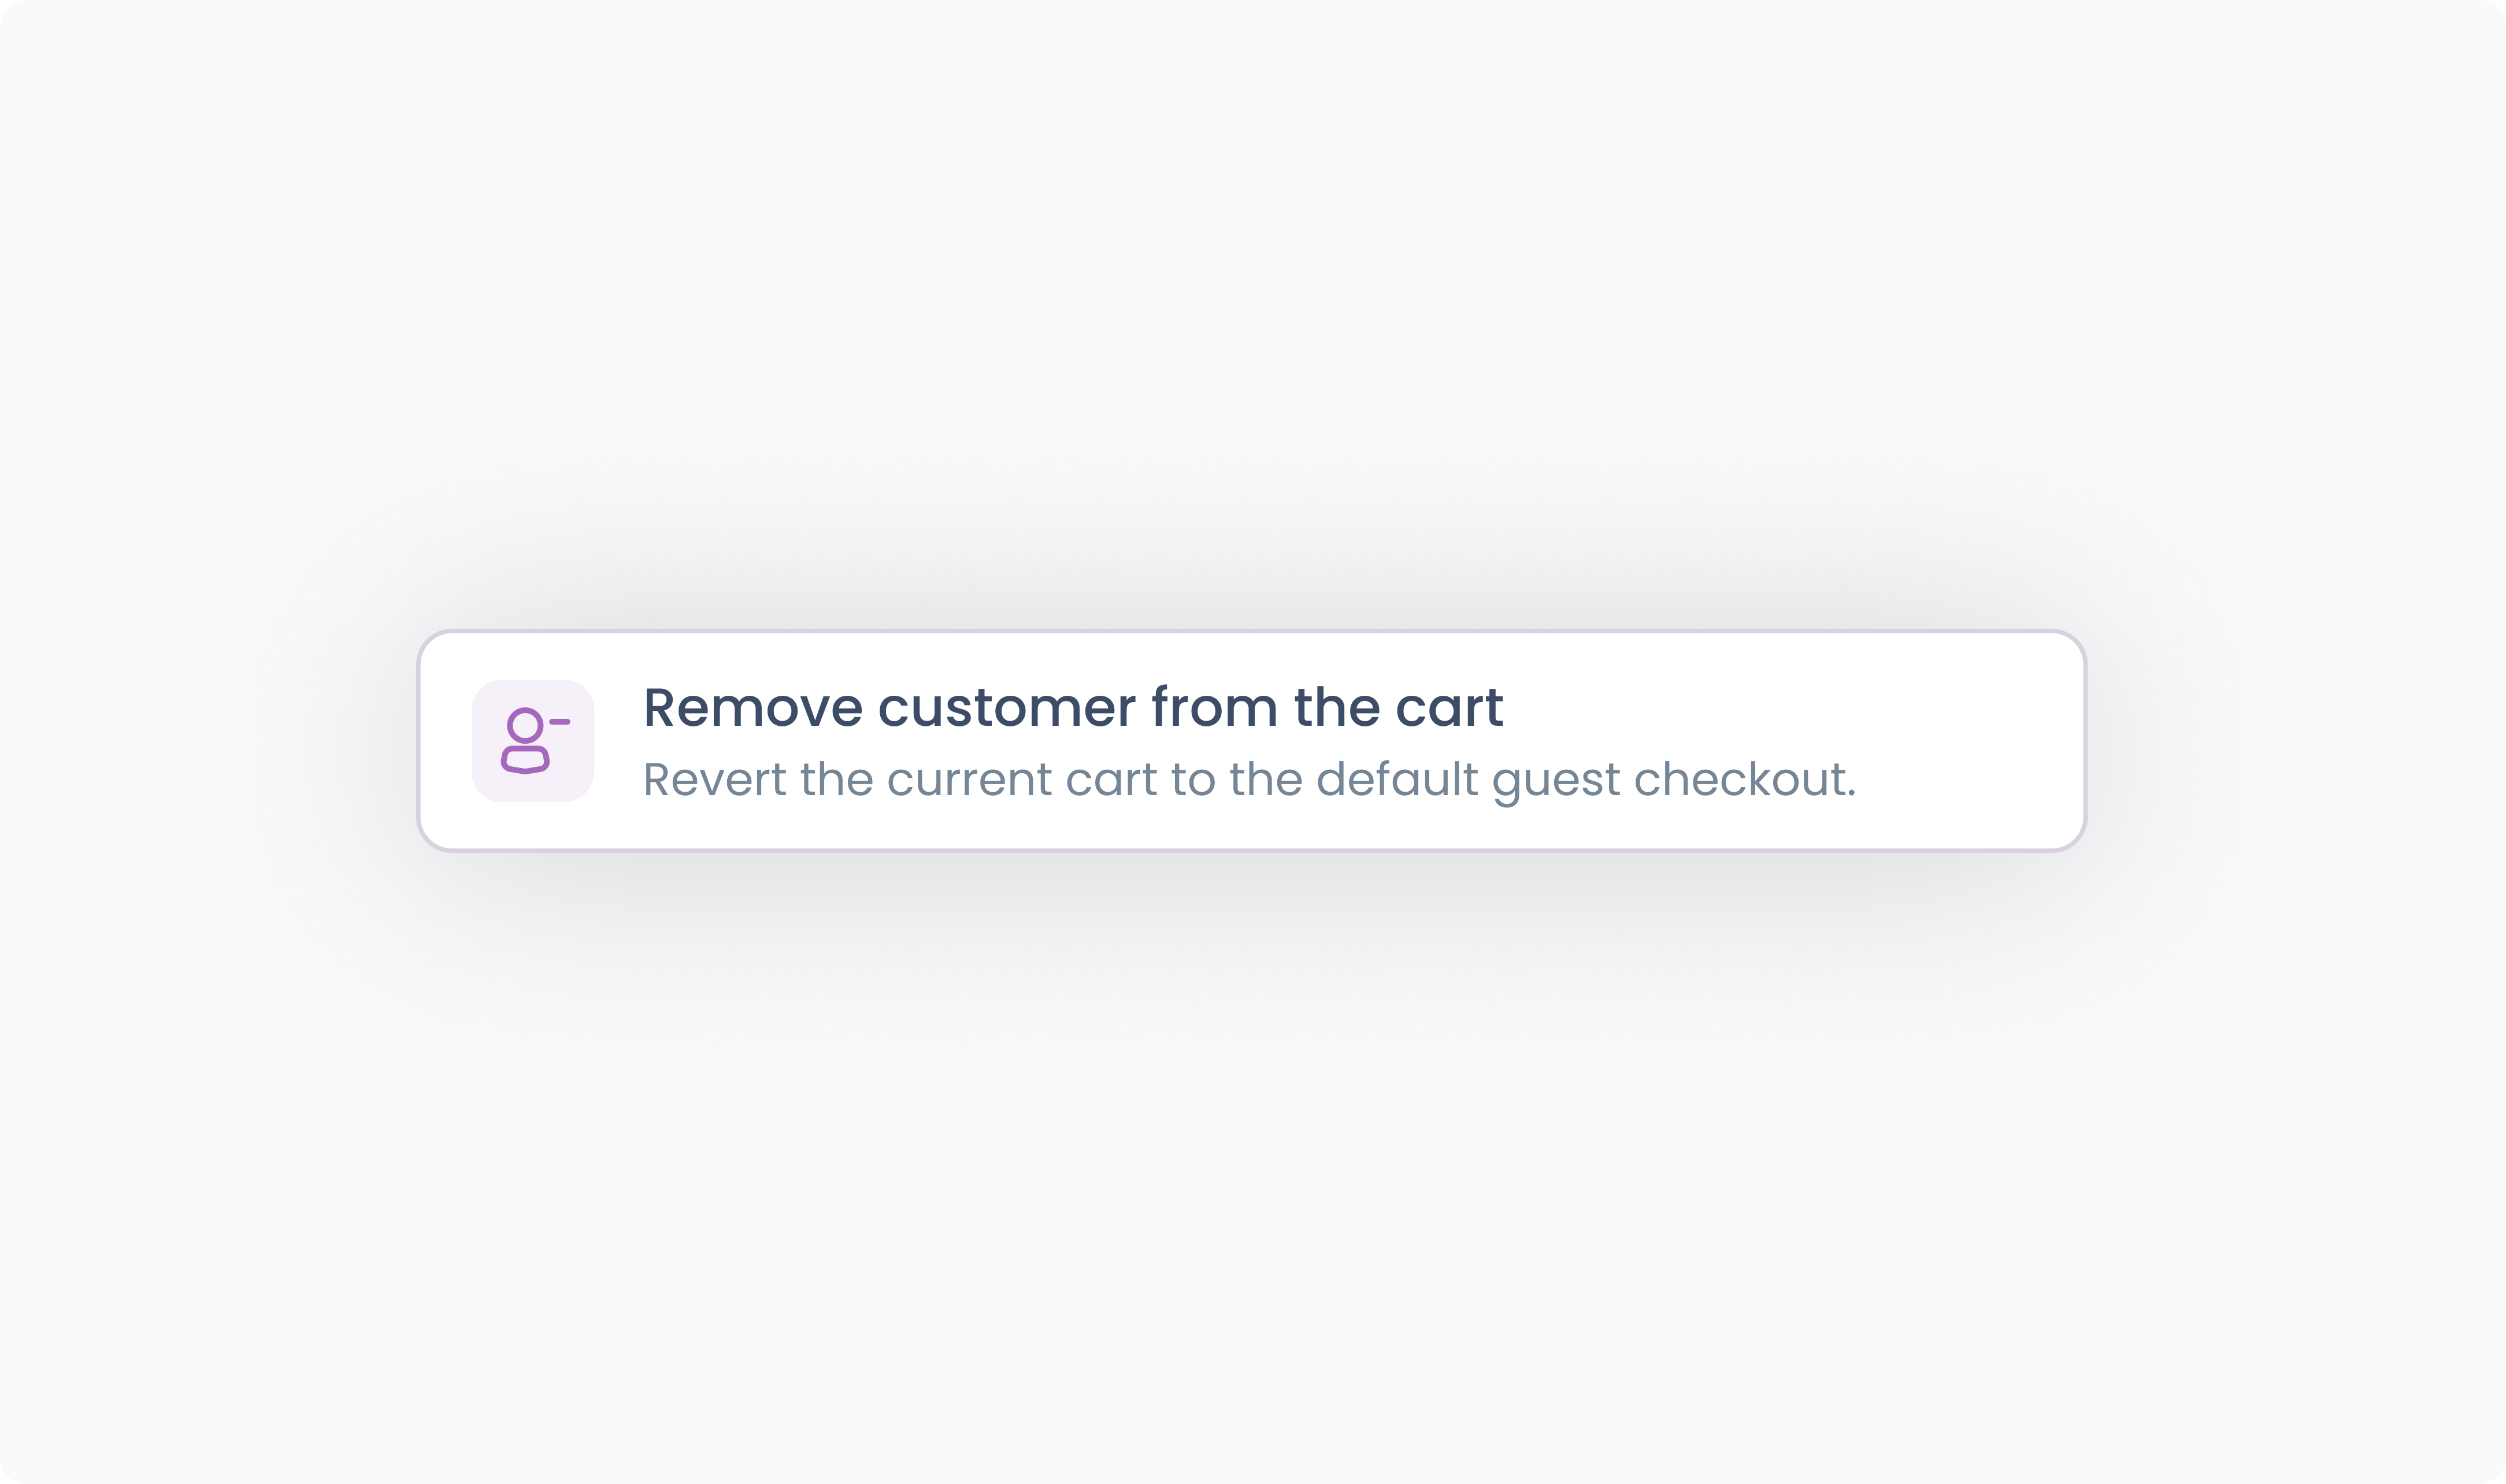Click the word "Remove" in the title
Screen dimensions: 2506x1484
coord(752,708)
